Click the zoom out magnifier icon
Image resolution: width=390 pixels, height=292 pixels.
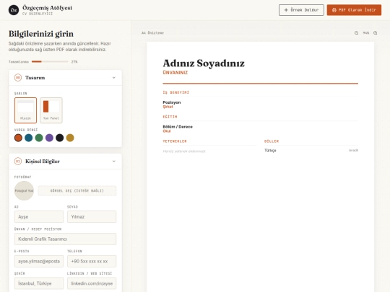[x=357, y=32]
